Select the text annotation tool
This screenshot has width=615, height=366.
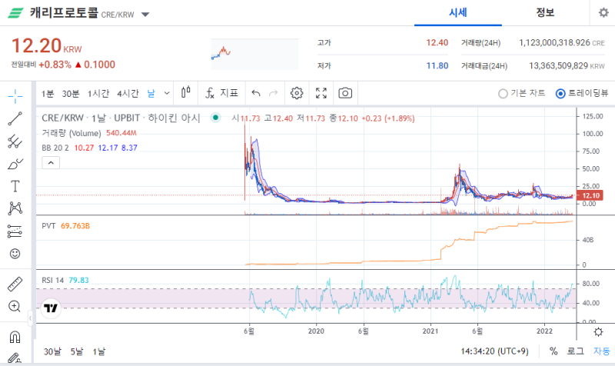[15, 186]
